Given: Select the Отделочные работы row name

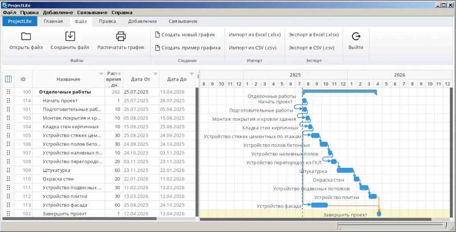Looking at the screenshot, I should [65, 92].
